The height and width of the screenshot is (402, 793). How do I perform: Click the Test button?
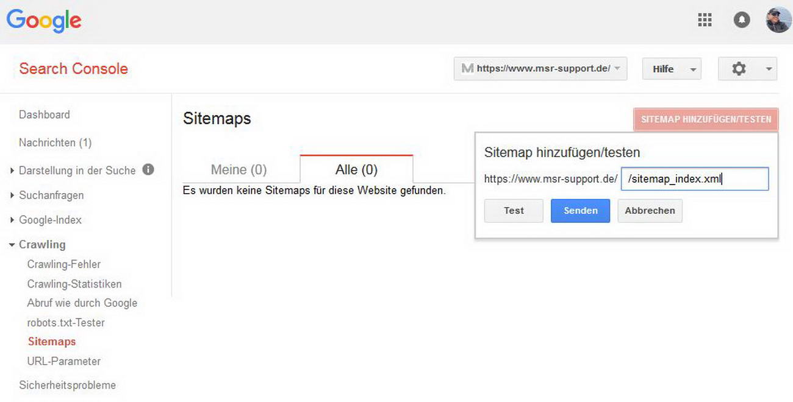[x=514, y=211]
